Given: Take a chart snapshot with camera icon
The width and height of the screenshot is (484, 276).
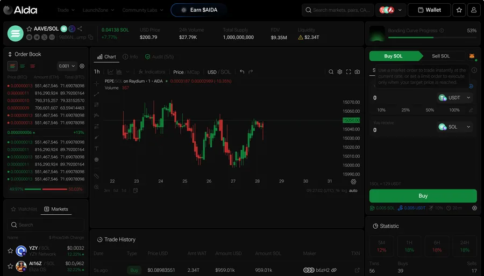Looking at the screenshot, I should coord(357,72).
